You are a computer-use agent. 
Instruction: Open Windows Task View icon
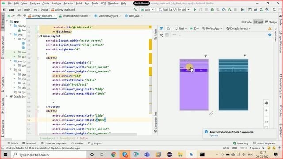[103, 155]
